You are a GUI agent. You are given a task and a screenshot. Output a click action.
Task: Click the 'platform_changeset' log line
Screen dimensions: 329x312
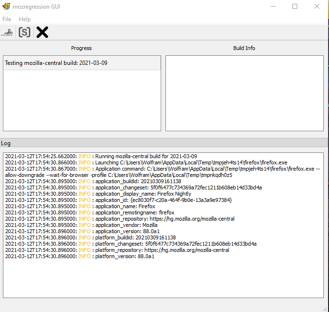[131, 244]
